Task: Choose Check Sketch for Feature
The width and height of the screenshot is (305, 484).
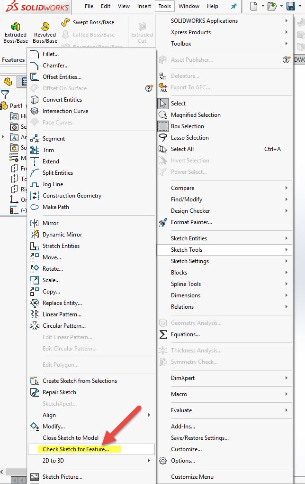Action: tap(76, 449)
